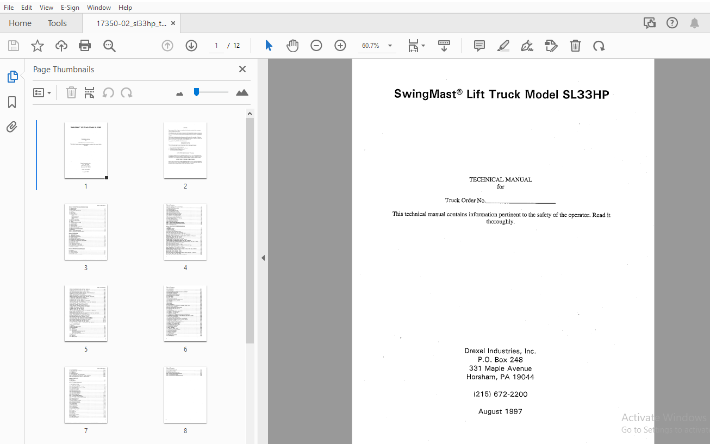
Task: Reduce thumbnail size small mountains icon
Action: [x=180, y=93]
